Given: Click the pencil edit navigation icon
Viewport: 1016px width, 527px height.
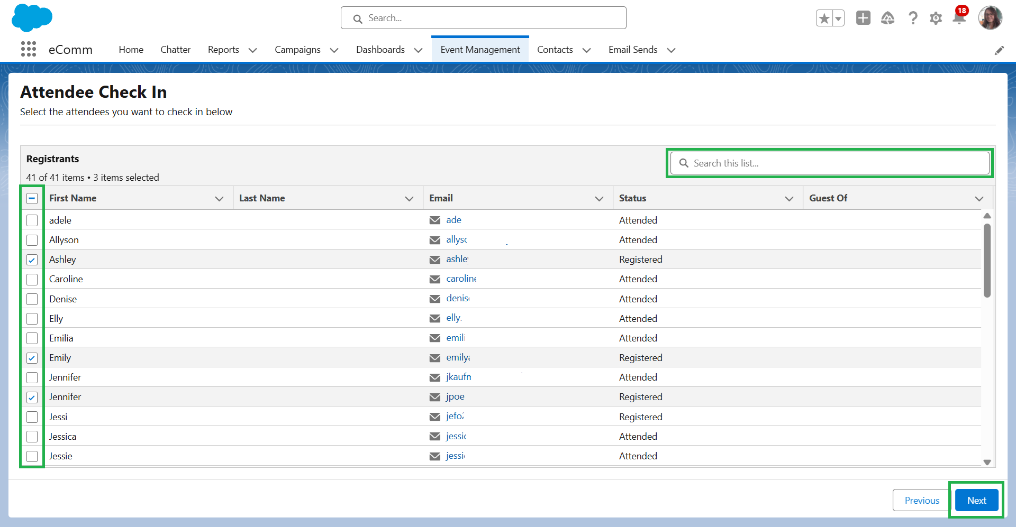Looking at the screenshot, I should coord(999,50).
